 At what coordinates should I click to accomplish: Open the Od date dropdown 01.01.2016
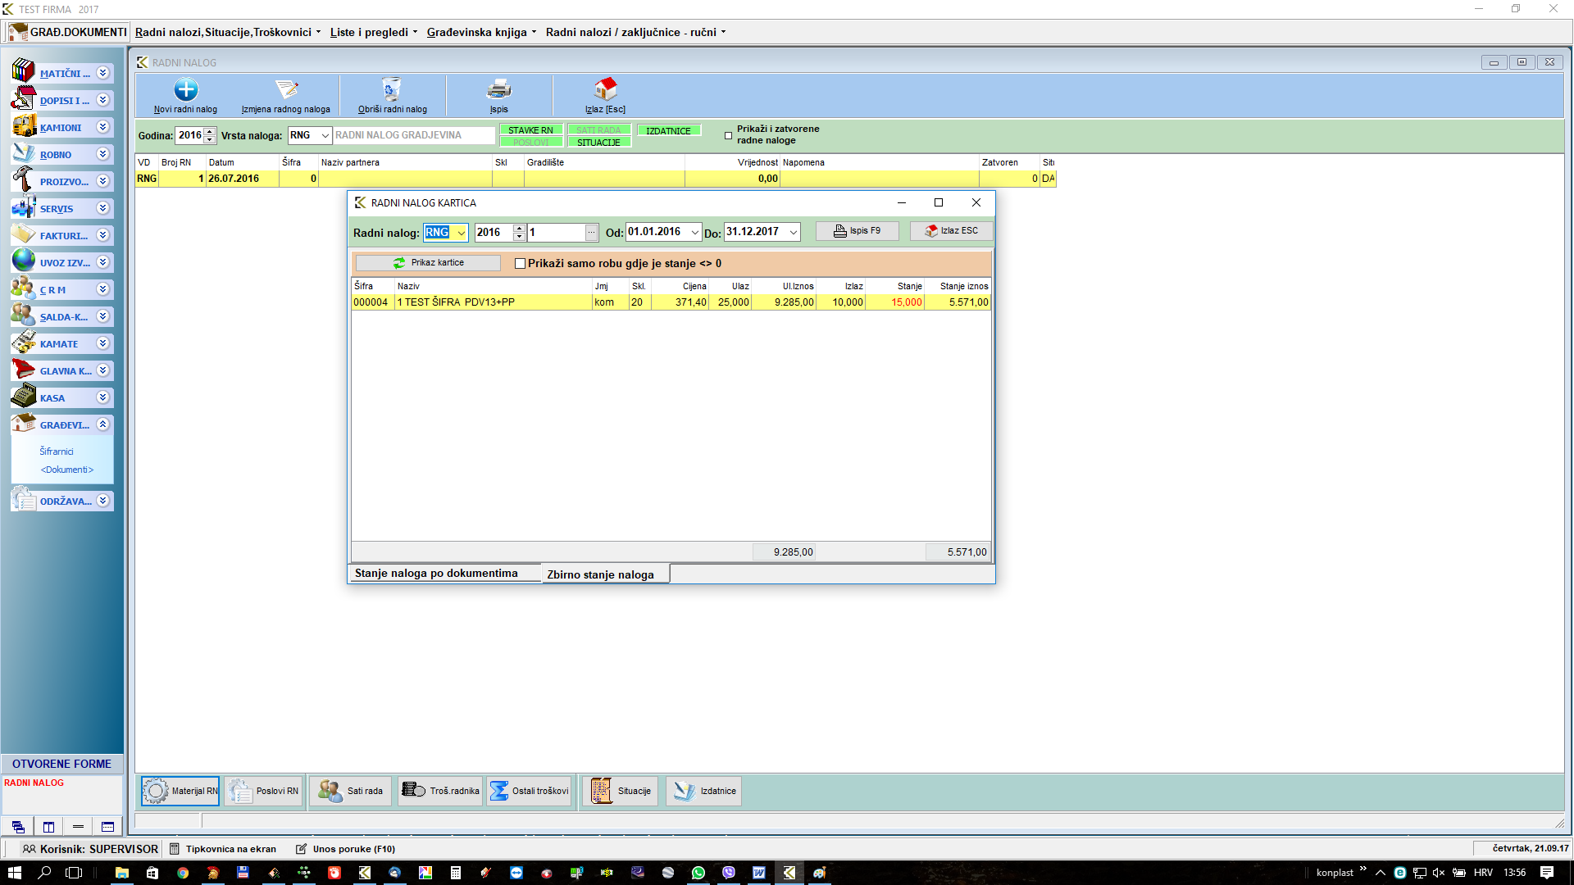695,233
